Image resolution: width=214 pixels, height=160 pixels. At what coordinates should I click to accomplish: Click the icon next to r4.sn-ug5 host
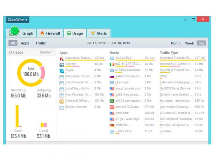click(112, 83)
